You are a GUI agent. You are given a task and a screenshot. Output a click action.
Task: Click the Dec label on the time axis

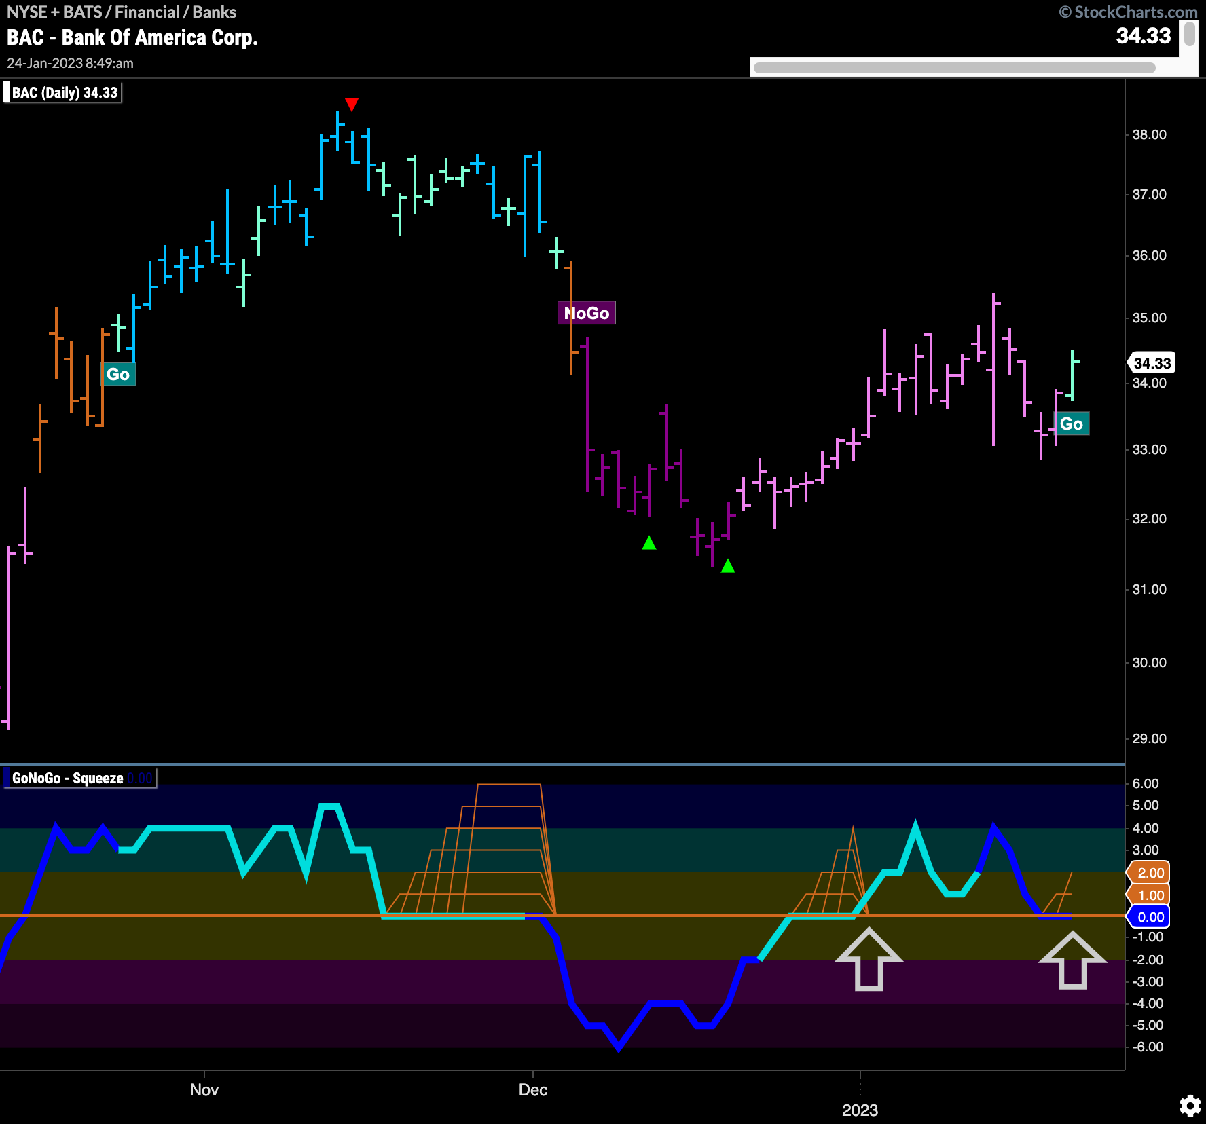pos(533,1089)
